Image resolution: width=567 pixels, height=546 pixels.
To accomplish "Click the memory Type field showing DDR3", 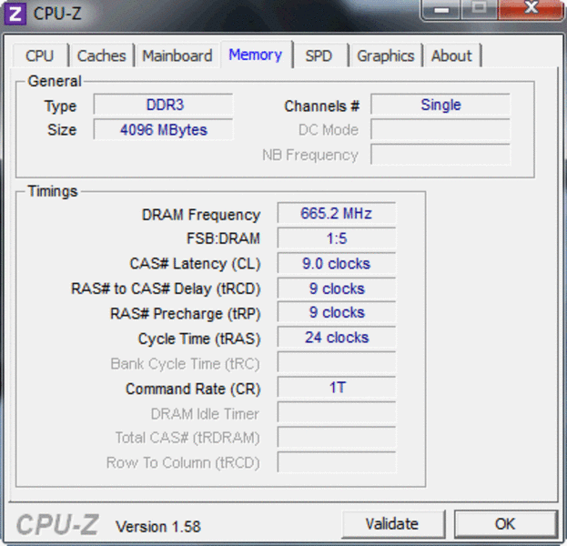I will pos(163,105).
